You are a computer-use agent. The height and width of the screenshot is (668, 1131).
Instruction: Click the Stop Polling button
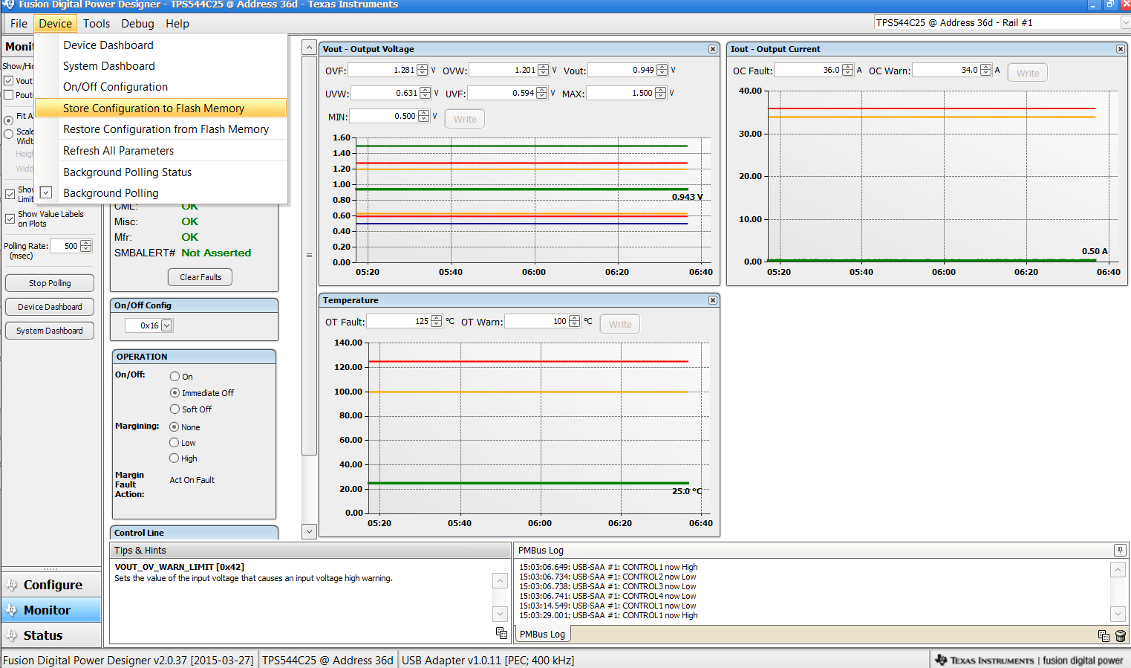50,283
